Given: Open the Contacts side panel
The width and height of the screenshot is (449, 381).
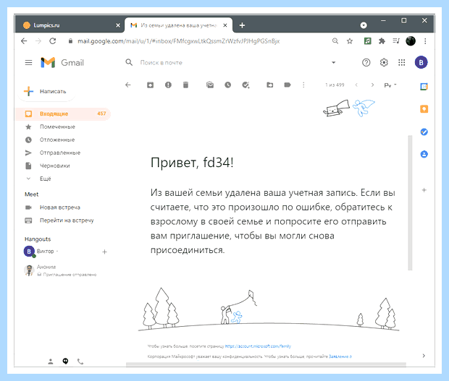Looking at the screenshot, I should pyautogui.click(x=424, y=154).
